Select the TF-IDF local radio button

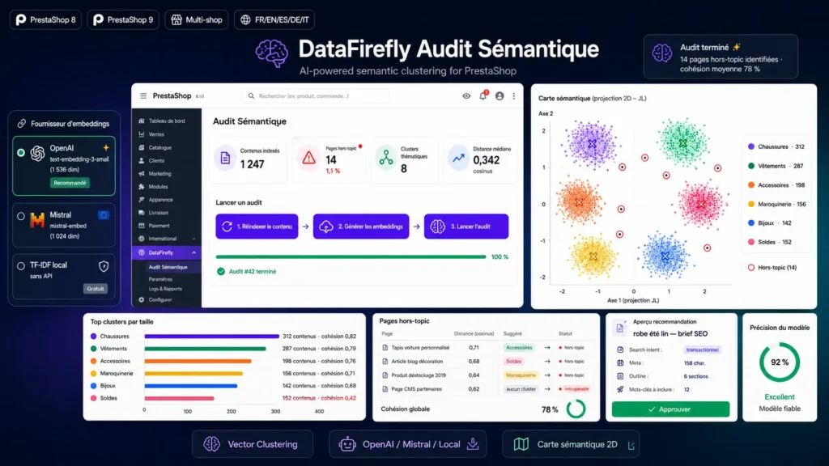coord(20,266)
